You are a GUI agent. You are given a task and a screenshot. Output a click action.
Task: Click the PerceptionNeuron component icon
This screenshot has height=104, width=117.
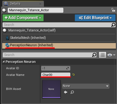click(x=7, y=45)
